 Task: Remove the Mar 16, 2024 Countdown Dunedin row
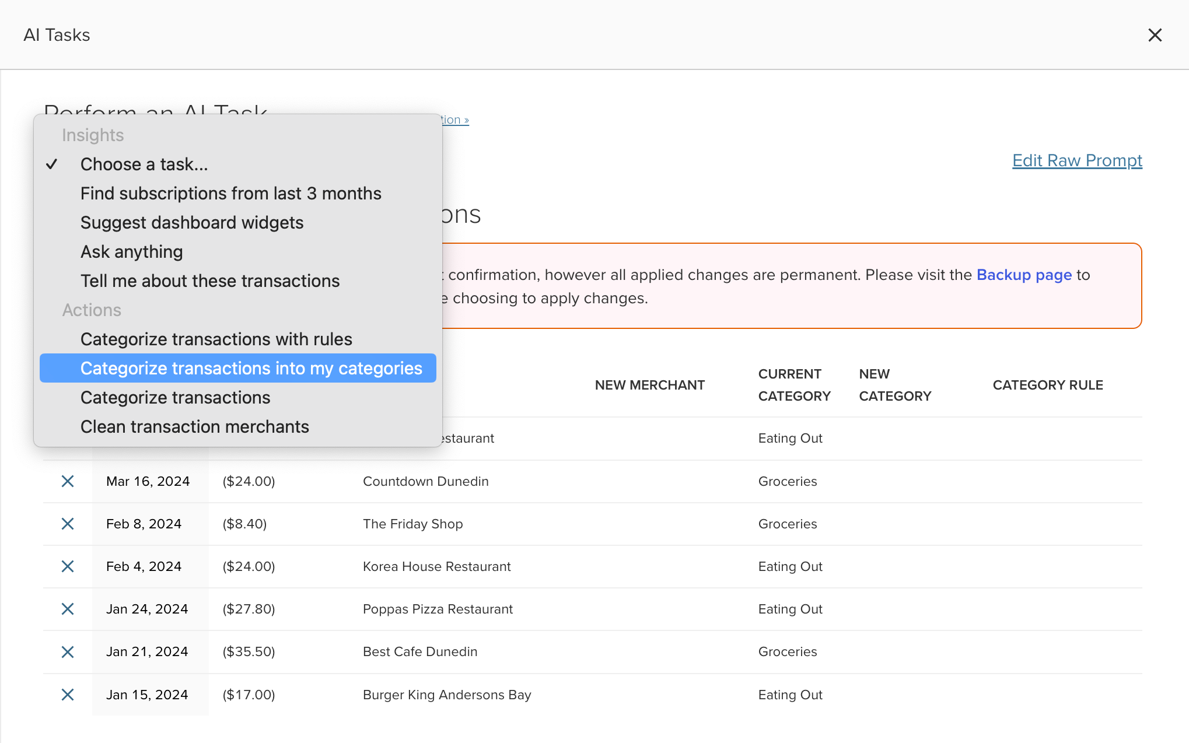point(68,481)
